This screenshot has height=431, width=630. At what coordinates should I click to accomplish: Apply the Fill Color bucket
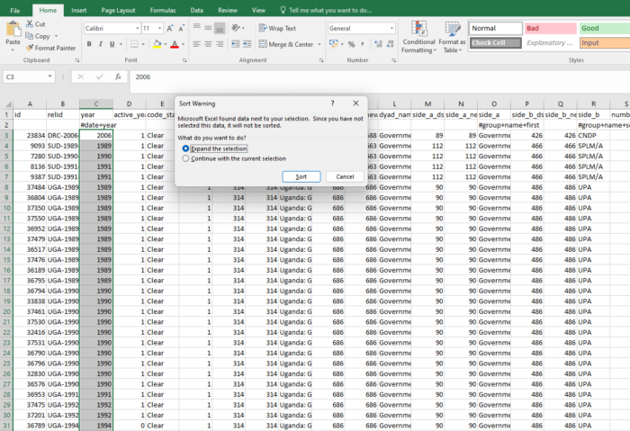[157, 44]
